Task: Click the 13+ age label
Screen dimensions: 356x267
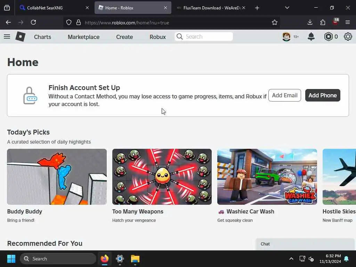Action: (x=296, y=37)
